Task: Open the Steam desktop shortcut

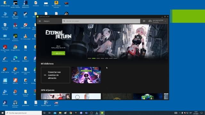Action: [x=26, y=15]
